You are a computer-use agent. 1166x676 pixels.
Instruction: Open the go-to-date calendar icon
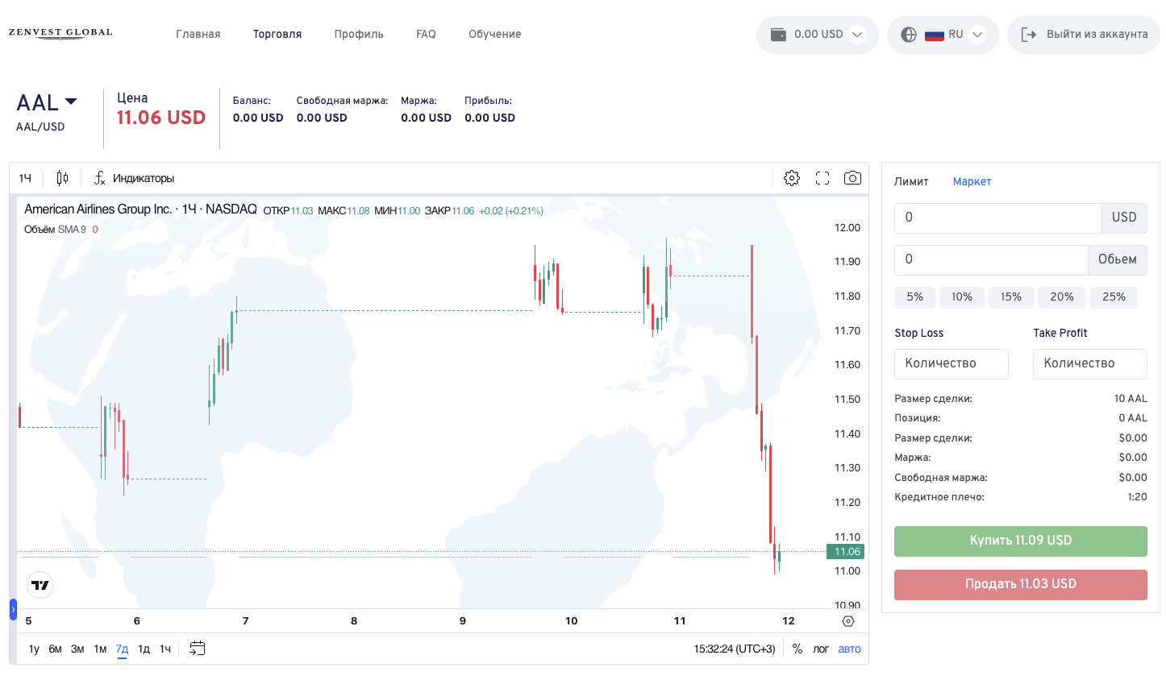(x=198, y=649)
